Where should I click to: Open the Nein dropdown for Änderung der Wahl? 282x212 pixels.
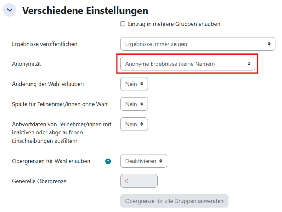134,84
